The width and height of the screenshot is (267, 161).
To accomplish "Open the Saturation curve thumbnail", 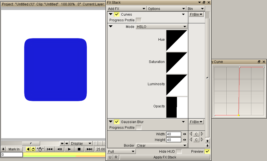I will (177, 63).
